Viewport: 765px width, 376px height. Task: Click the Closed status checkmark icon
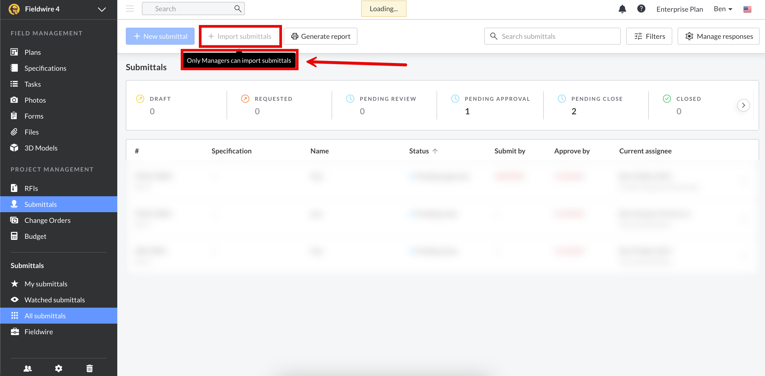(x=667, y=99)
